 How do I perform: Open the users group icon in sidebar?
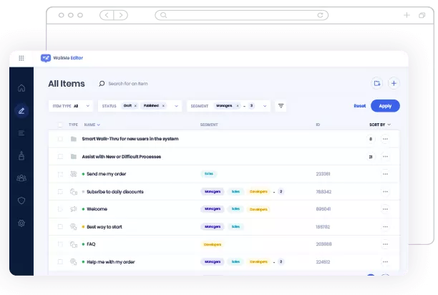coord(21,178)
